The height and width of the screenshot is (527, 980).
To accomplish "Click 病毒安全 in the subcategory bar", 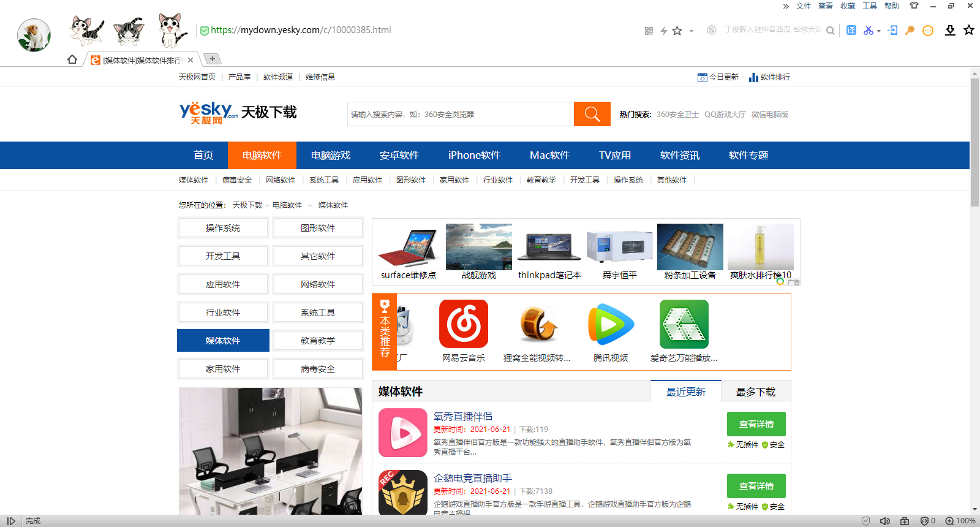I will [237, 180].
